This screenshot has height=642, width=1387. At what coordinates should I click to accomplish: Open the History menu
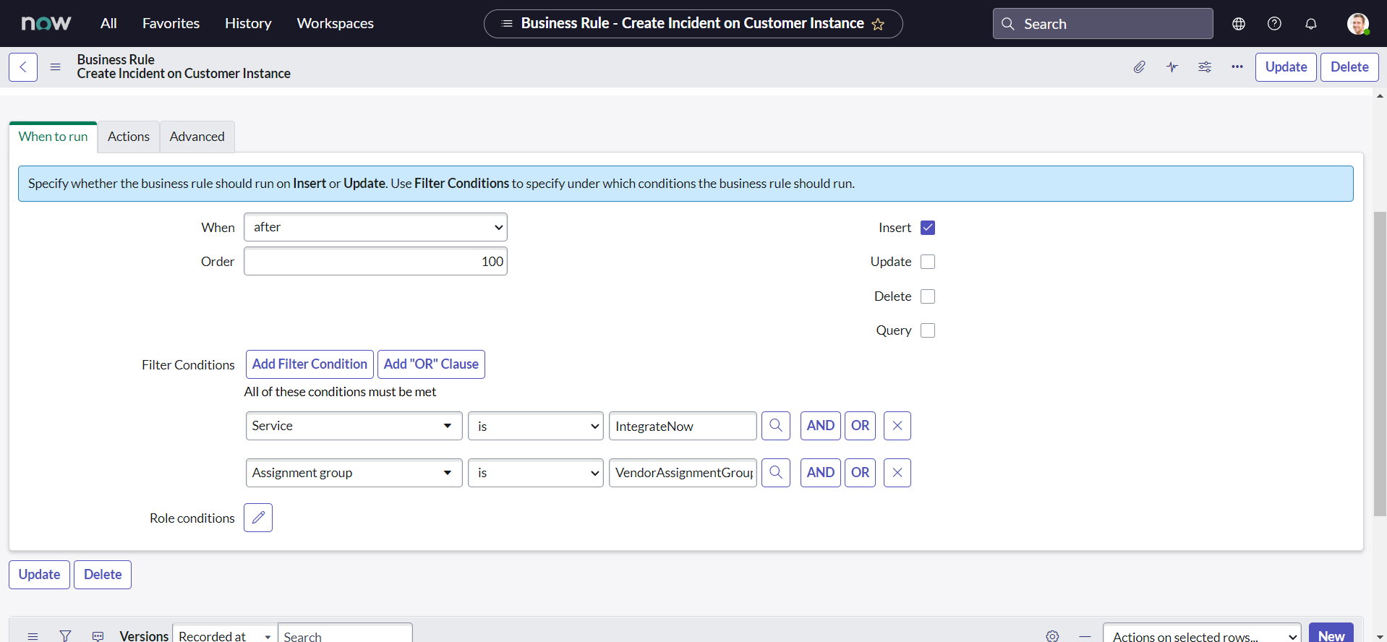[x=248, y=23]
